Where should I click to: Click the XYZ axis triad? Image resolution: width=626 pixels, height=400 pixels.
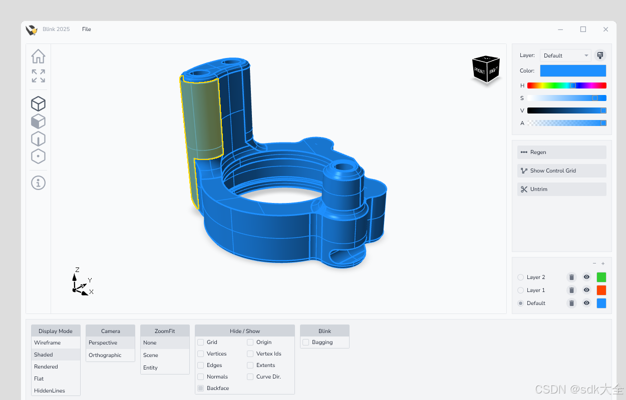[x=82, y=282]
